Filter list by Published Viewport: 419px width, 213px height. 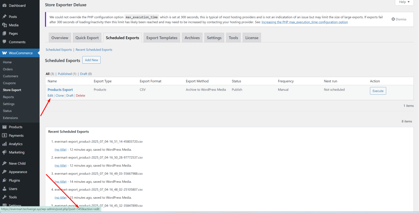click(65, 74)
